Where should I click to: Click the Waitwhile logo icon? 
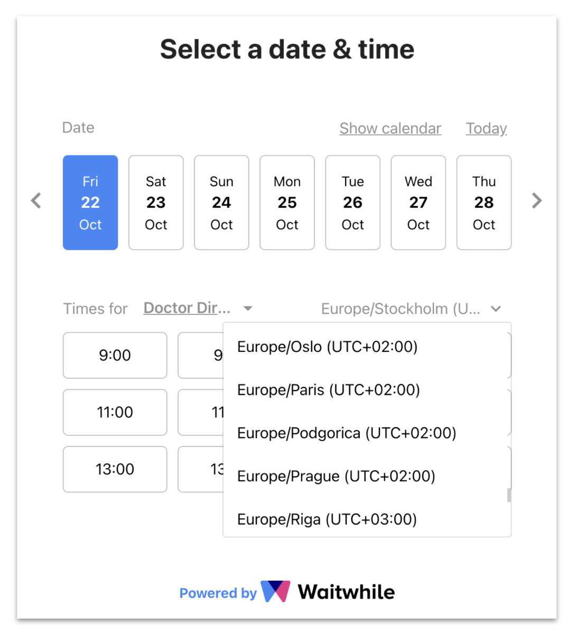pyautogui.click(x=276, y=592)
